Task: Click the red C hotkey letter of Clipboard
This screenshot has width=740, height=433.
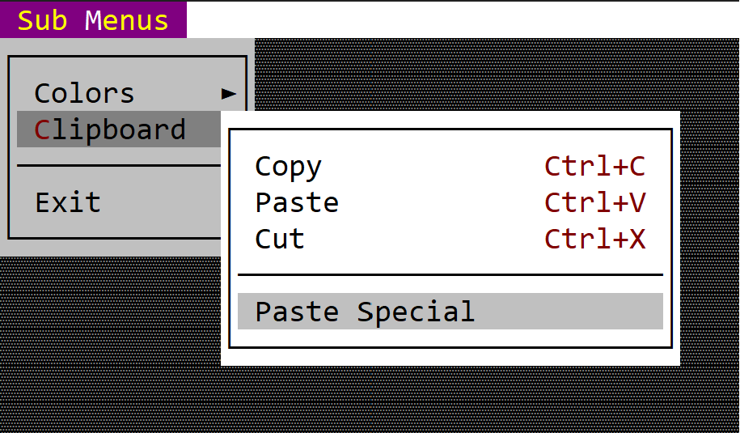Action: pyautogui.click(x=42, y=129)
